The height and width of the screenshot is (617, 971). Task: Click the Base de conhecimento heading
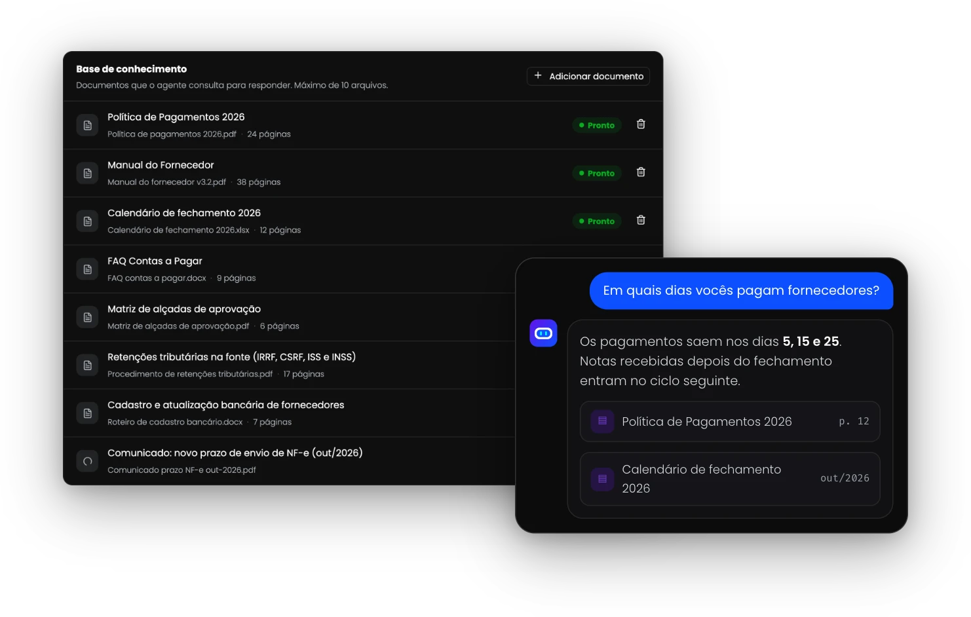(131, 69)
